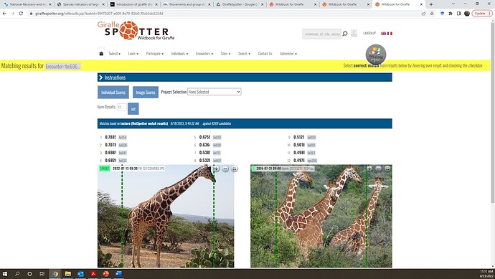Open the Administer menu

point(288,54)
